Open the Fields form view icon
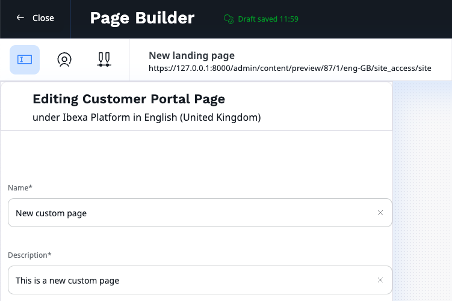 coord(25,59)
